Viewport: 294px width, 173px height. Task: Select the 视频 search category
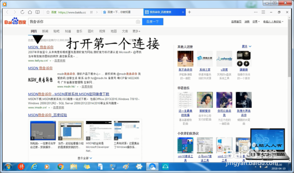pyautogui.click(x=102, y=31)
